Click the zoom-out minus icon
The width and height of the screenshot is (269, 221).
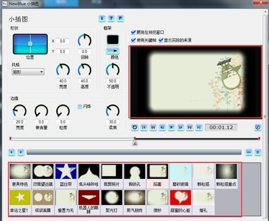[x=249, y=152]
